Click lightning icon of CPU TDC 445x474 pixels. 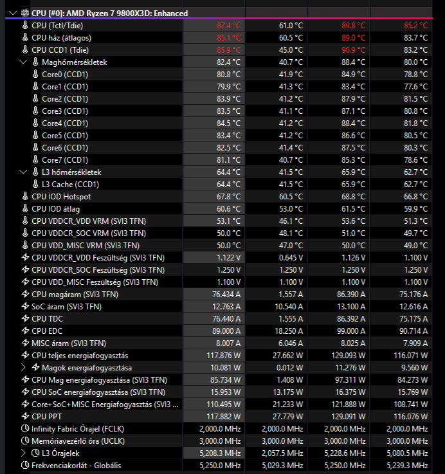pyautogui.click(x=25, y=319)
